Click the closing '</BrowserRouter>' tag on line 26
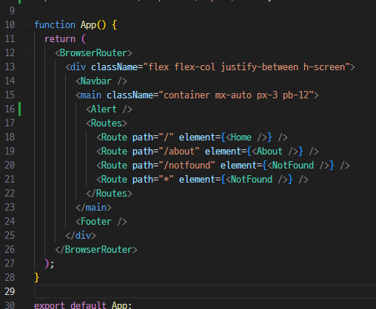Image resolution: width=376 pixels, height=309 pixels. (x=96, y=250)
